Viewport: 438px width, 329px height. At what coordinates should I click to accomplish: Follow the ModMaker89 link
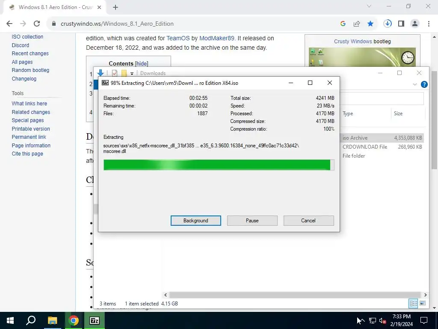(x=217, y=38)
